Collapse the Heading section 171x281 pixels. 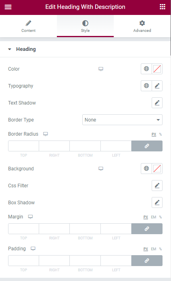click(22, 49)
